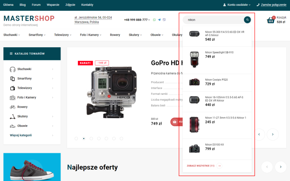Go to the previous slide arrow in the banner
Image resolution: width=290 pixels, height=181 pixels.
click(x=259, y=135)
